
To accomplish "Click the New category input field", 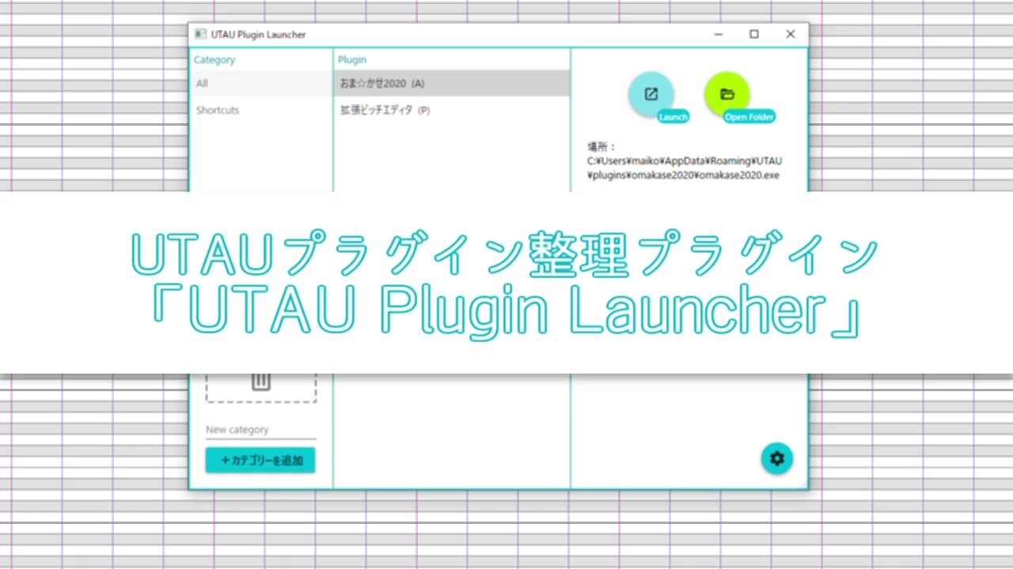I will 260,429.
